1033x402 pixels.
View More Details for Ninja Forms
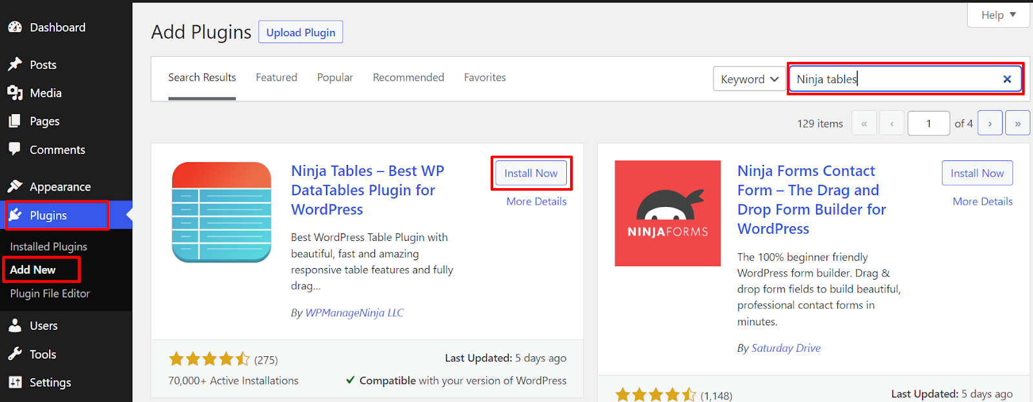pos(983,202)
